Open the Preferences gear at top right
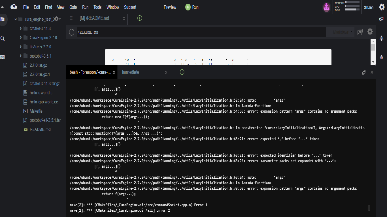The image size is (387, 217). pyautogui.click(x=382, y=7)
